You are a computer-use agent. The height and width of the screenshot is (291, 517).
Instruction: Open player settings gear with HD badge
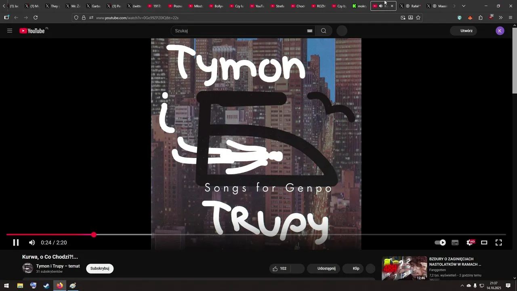tap(470, 242)
